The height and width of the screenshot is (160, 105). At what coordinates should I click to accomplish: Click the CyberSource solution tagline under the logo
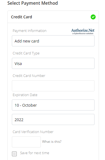tap(83, 33)
